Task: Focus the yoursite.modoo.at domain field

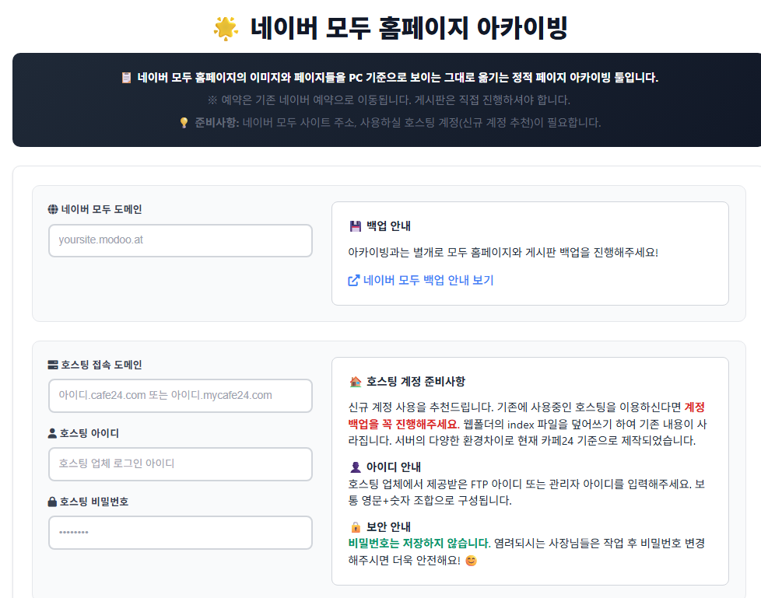Action: [x=181, y=240]
